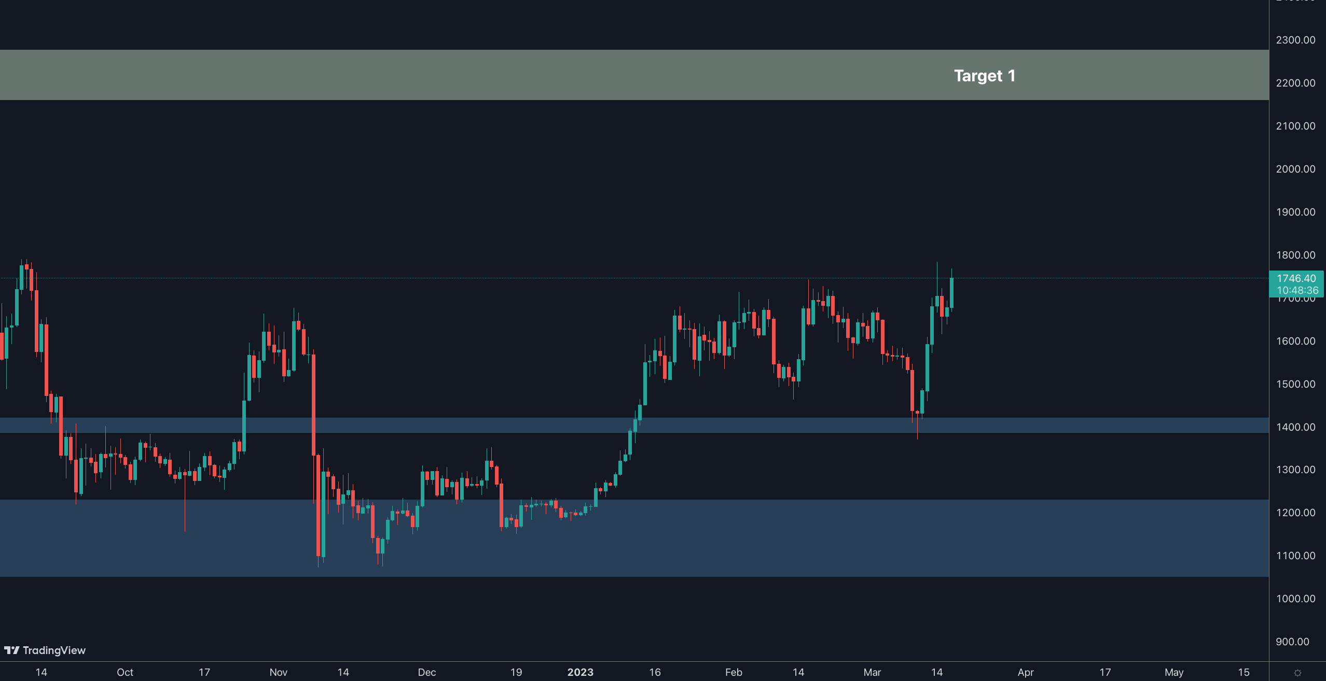This screenshot has width=1326, height=681.
Task: Open chart settings gear icon
Action: pos(1297,673)
